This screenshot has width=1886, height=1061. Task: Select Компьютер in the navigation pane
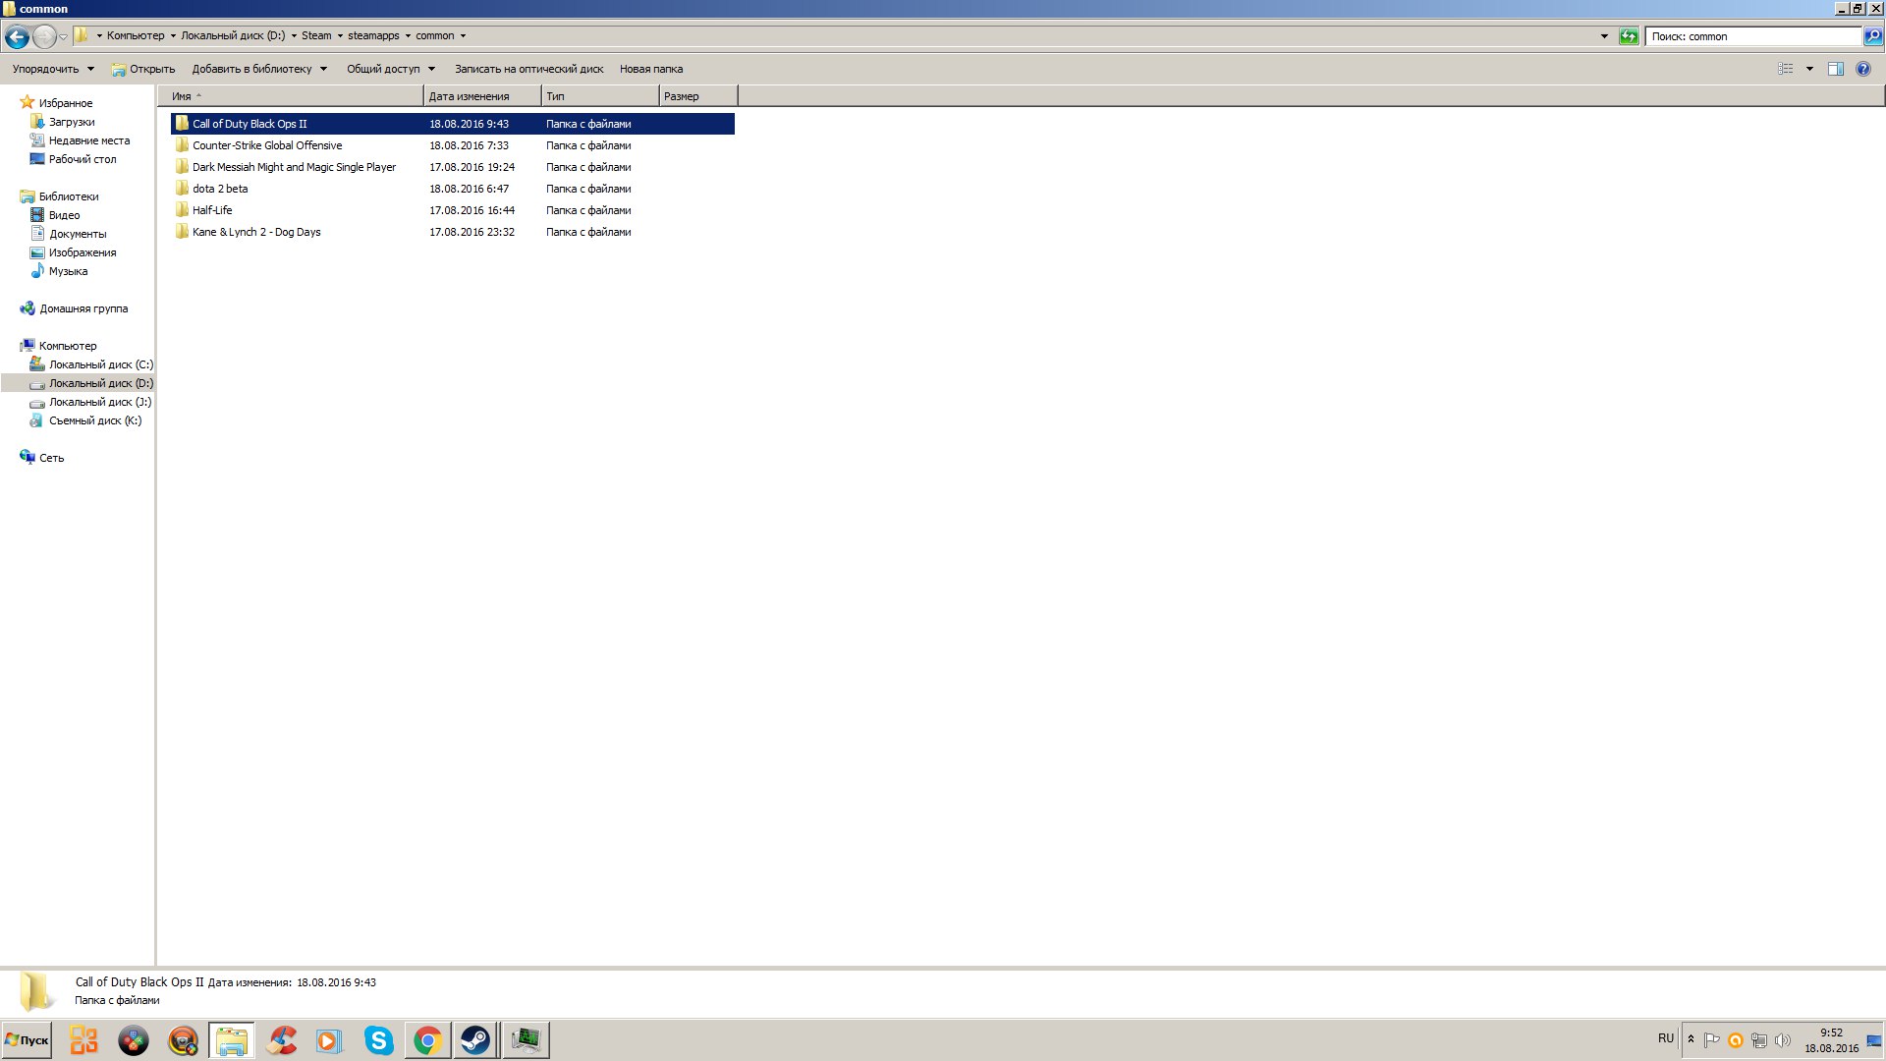(x=68, y=346)
